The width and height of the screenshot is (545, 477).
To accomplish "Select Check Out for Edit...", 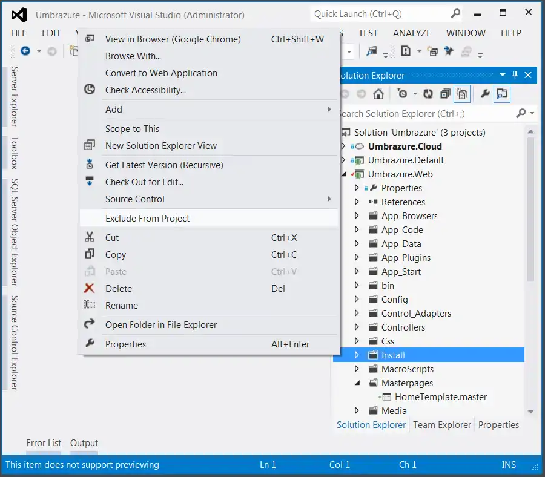I will pos(209,182).
